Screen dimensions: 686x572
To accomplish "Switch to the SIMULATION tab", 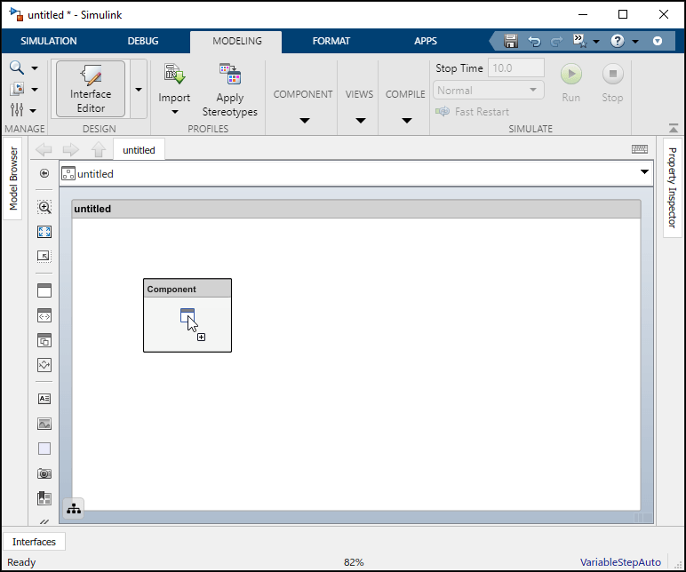I will [x=49, y=41].
